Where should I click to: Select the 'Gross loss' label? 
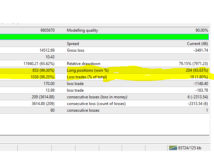click(76, 50)
